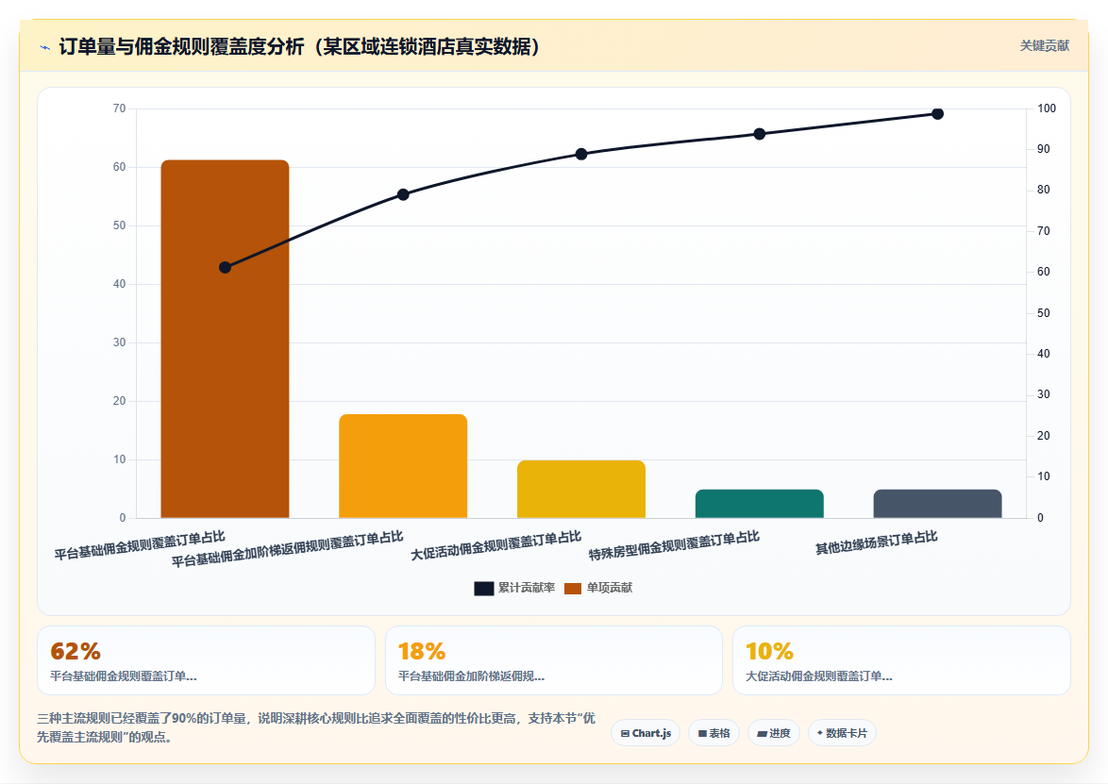Click card caption 平台基础佣金规则覆盖订单…
This screenshot has height=784, width=1108.
click(124, 676)
